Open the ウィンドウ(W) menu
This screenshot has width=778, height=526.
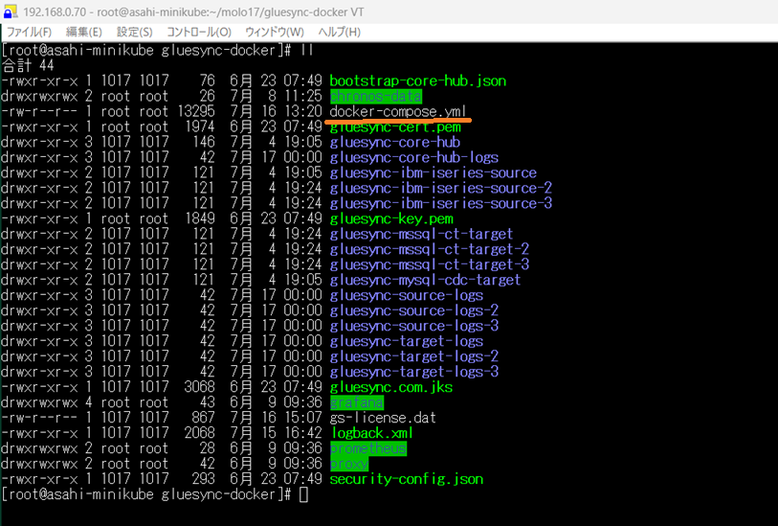pyautogui.click(x=275, y=33)
